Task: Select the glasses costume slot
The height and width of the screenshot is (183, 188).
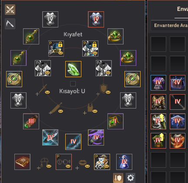Action: pyautogui.click(x=64, y=162)
